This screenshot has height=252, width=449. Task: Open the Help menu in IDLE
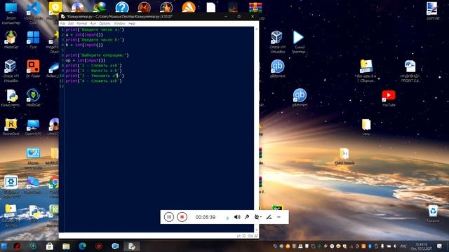point(132,23)
